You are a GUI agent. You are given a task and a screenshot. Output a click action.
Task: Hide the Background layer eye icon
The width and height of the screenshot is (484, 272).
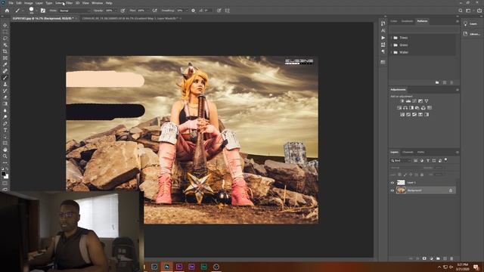point(392,190)
